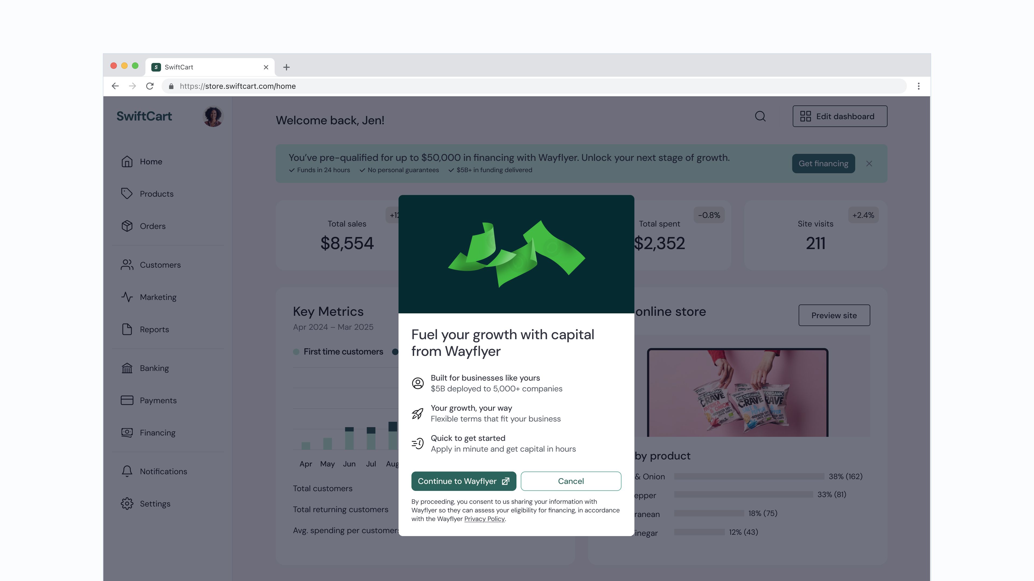The height and width of the screenshot is (581, 1034).
Task: Select the SwiftCart browser tab
Action: [209, 67]
